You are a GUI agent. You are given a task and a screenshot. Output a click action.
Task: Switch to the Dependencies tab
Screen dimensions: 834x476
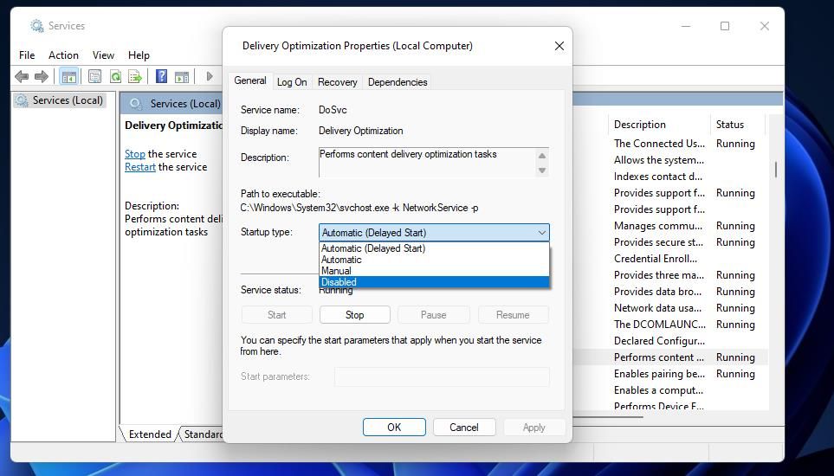[398, 82]
